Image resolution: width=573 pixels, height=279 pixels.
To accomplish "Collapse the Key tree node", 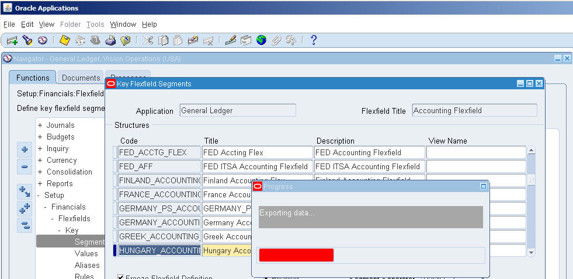I will click(59, 231).
